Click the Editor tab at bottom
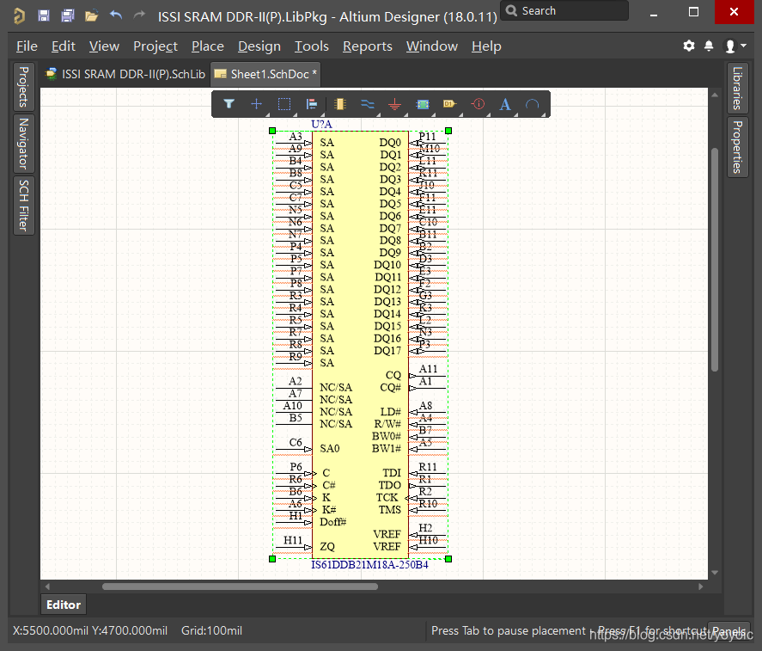The width and height of the screenshot is (762, 651). click(64, 605)
